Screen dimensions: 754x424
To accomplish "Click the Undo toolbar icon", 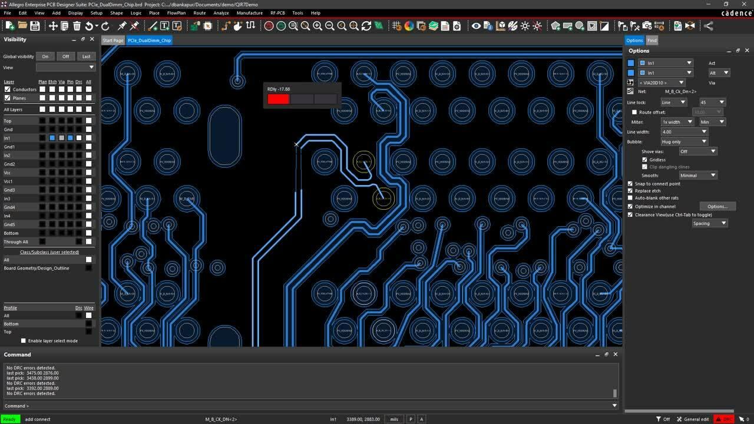I will click(x=90, y=26).
